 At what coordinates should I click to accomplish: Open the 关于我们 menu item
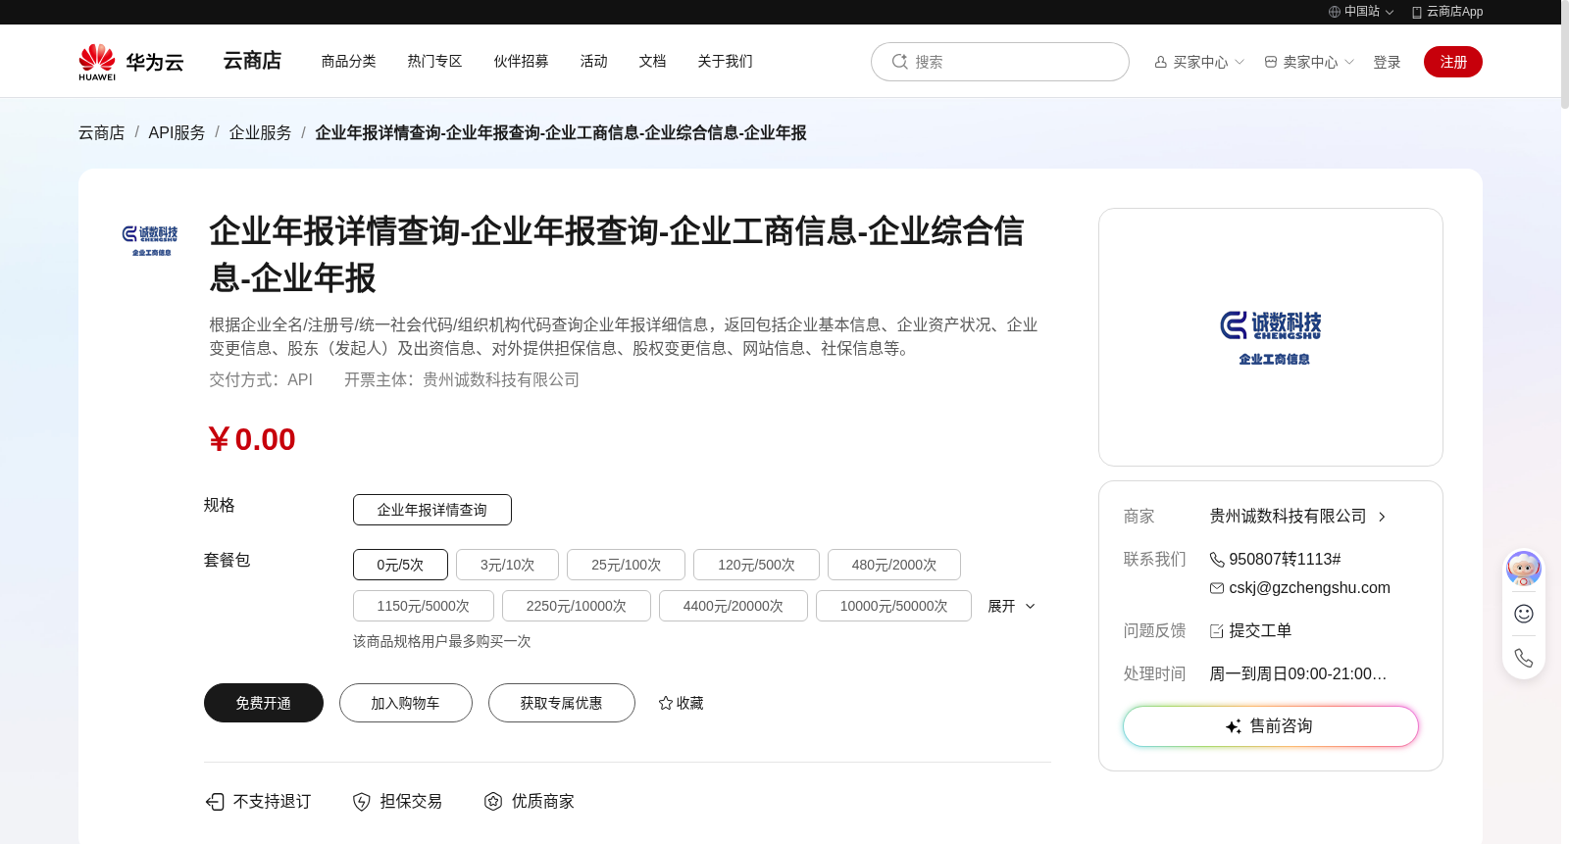[725, 61]
